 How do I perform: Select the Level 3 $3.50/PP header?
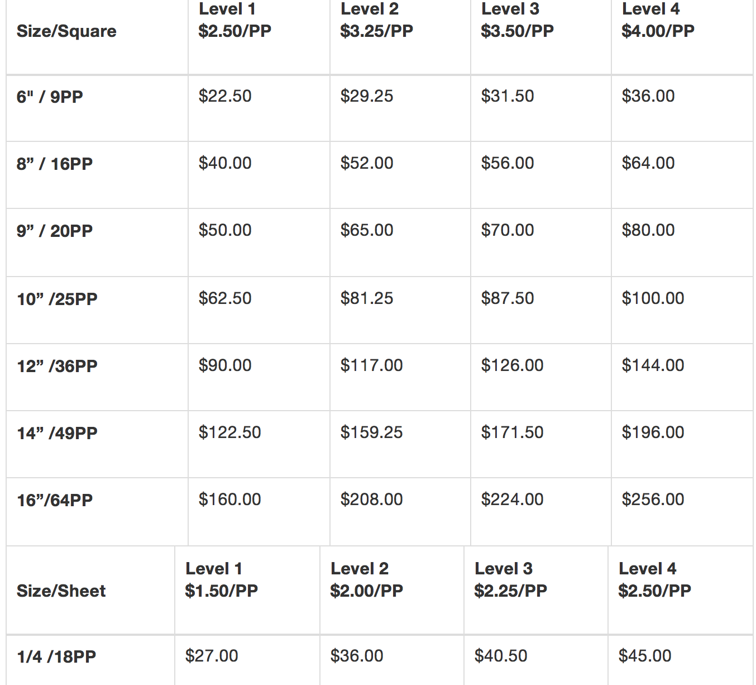[x=517, y=20]
